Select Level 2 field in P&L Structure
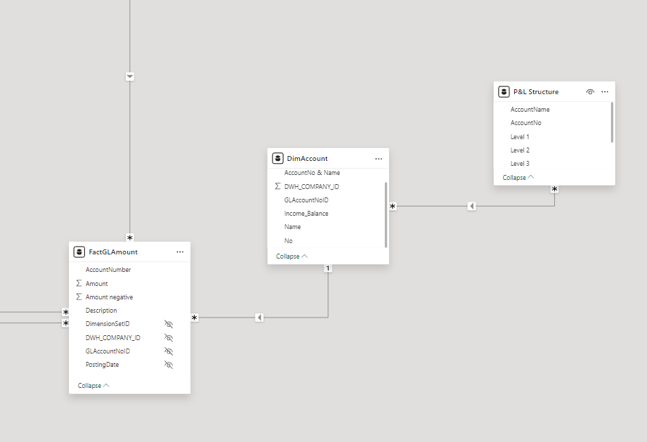This screenshot has height=442, width=647. click(x=520, y=150)
